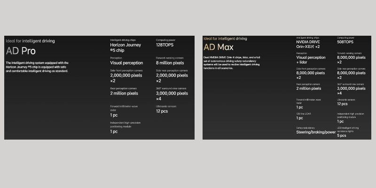
Task: Click the AD Max title heading
Action: coord(218,47)
